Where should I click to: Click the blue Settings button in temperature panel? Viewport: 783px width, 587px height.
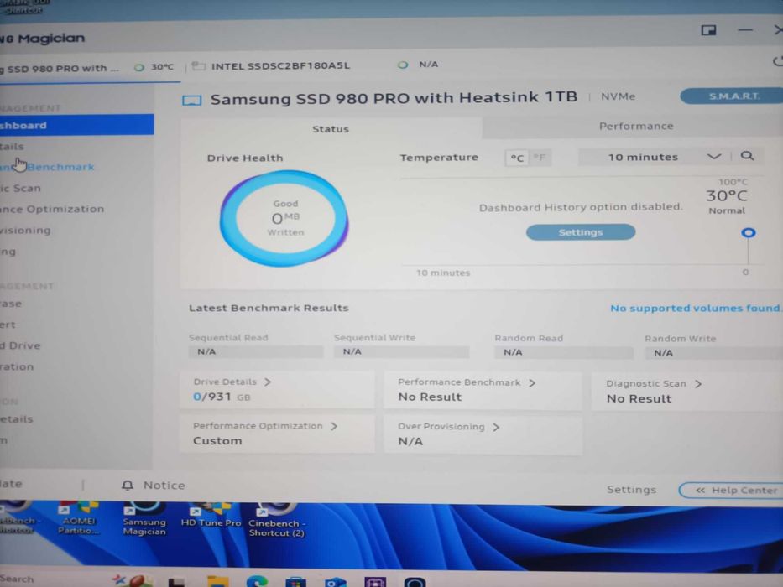click(x=580, y=232)
